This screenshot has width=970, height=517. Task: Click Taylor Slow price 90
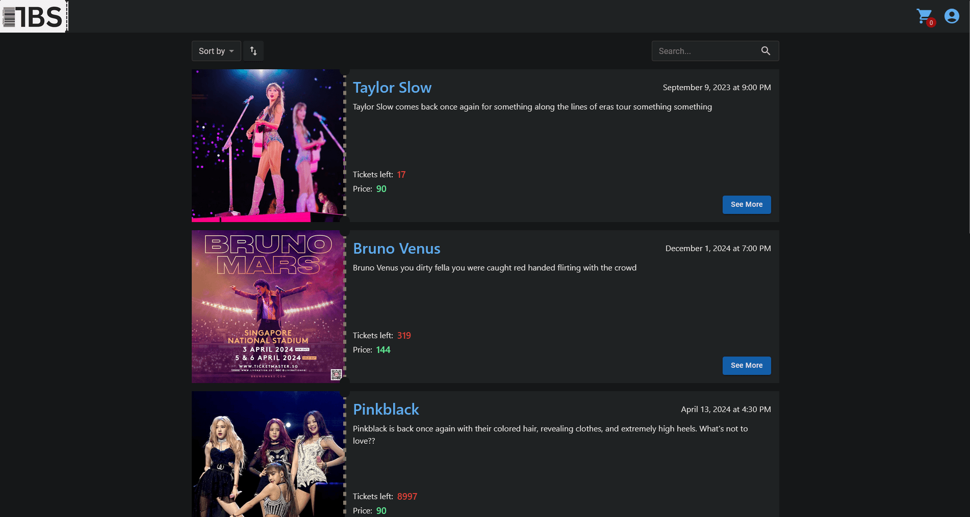pos(381,189)
